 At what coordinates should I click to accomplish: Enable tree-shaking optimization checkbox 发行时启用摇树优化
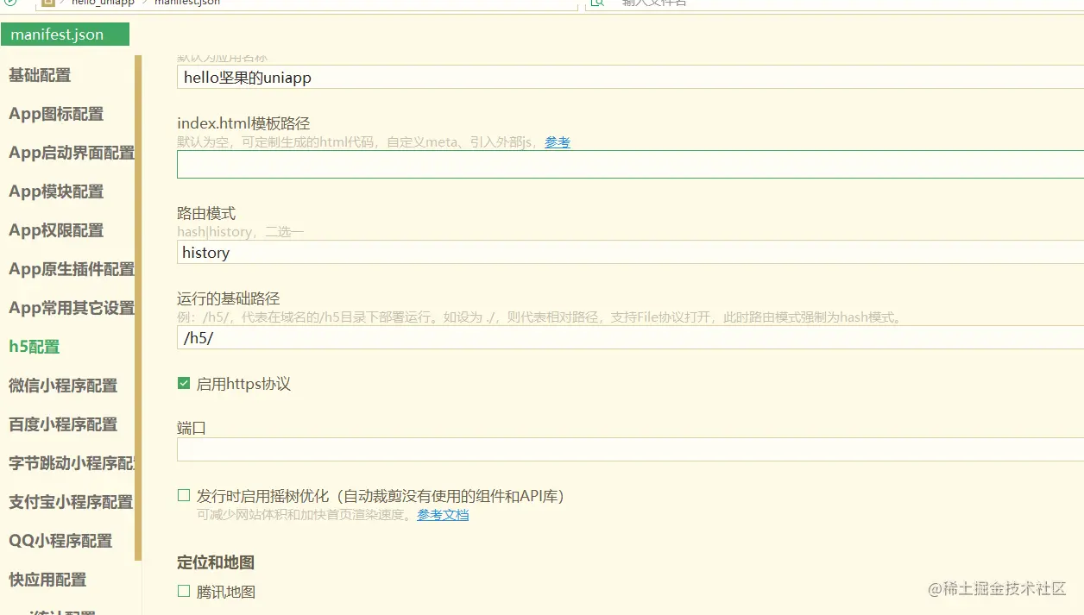tap(184, 494)
